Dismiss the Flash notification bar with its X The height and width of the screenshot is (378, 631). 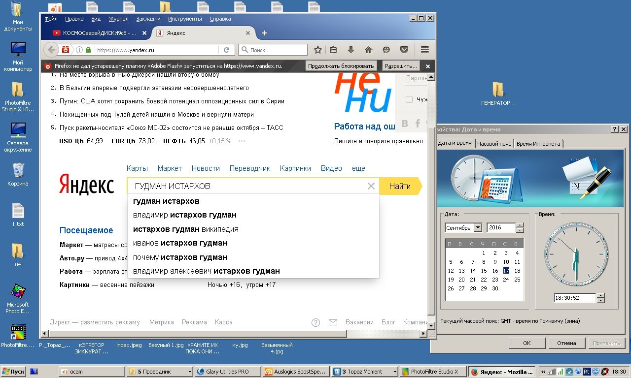pos(428,66)
